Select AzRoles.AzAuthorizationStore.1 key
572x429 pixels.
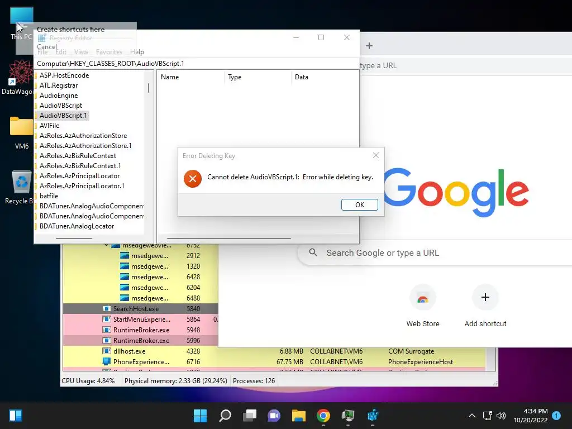[85, 146]
